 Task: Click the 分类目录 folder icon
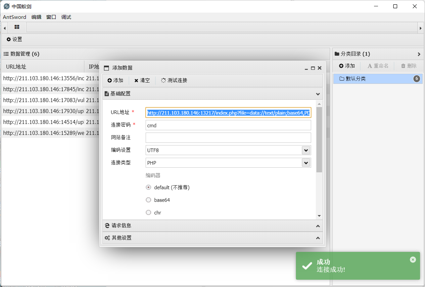(337, 54)
